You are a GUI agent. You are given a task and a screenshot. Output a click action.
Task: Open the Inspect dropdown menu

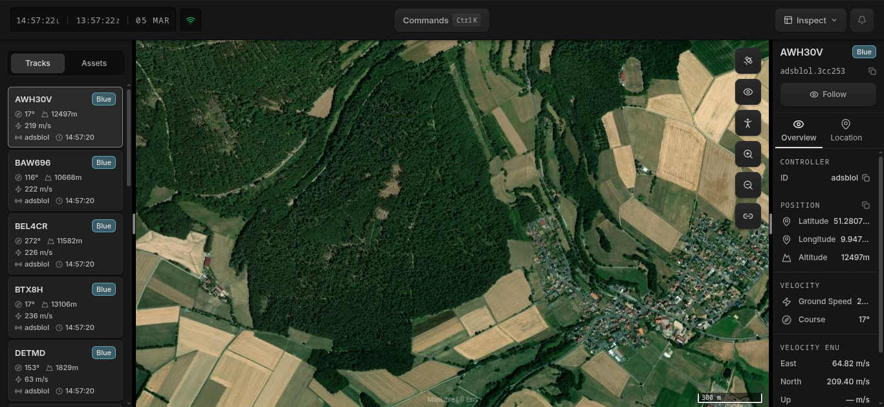pyautogui.click(x=810, y=20)
